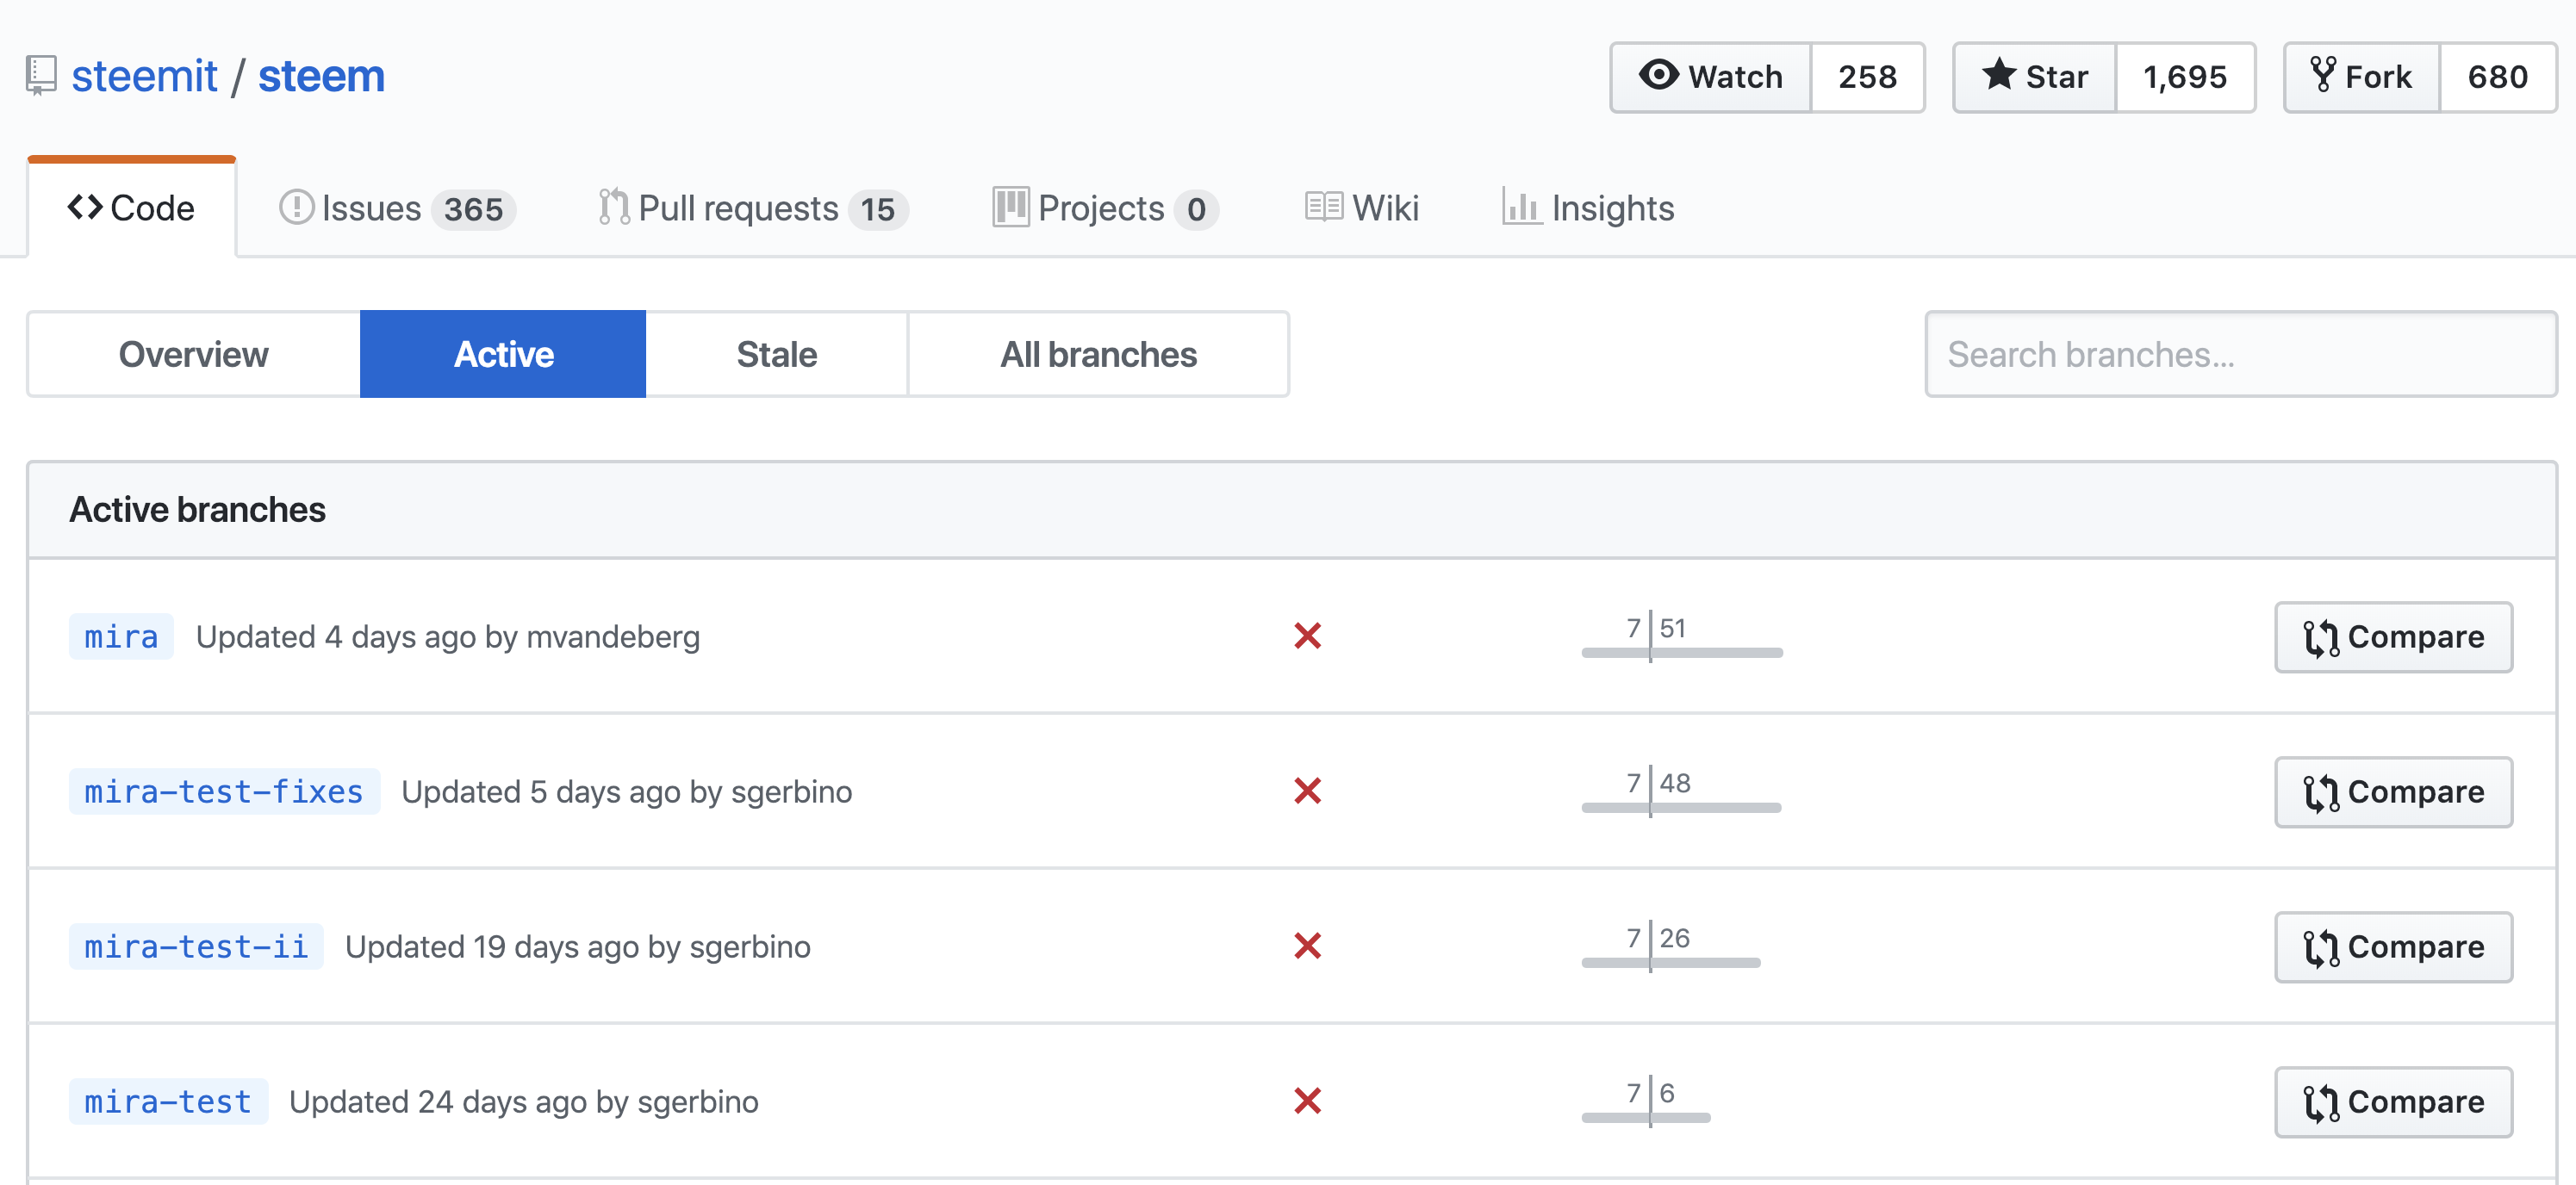Open the Pull requests tab
Screen dimensions: 2576x1185
[753, 208]
